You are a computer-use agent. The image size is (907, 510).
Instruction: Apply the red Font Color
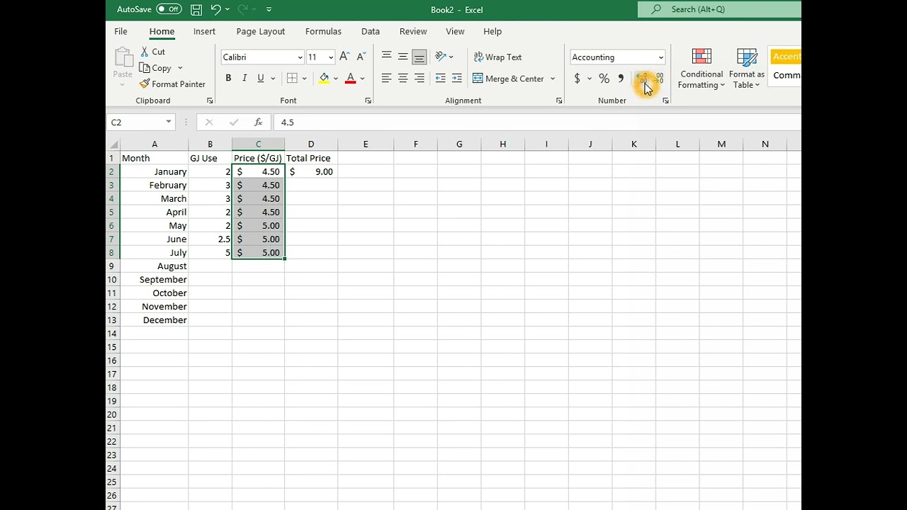tap(350, 79)
